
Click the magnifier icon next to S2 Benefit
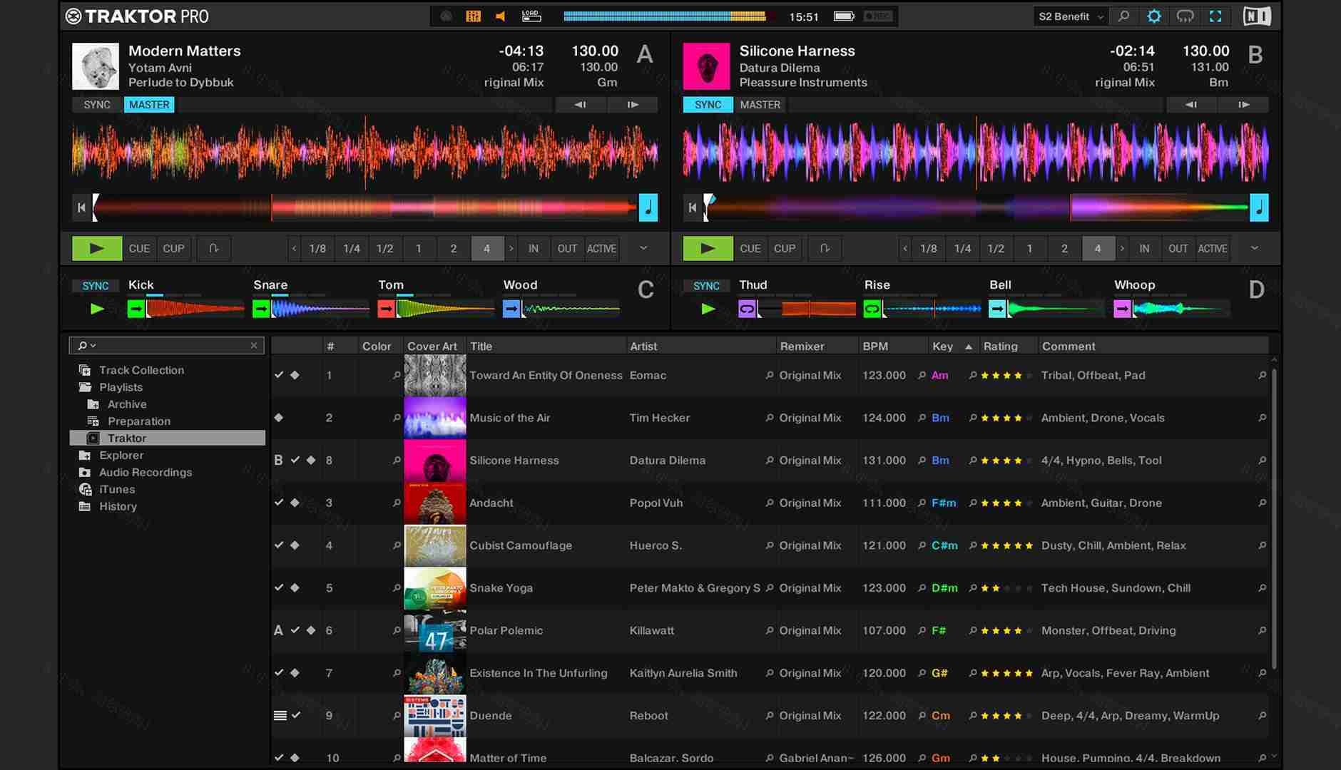[x=1123, y=16]
